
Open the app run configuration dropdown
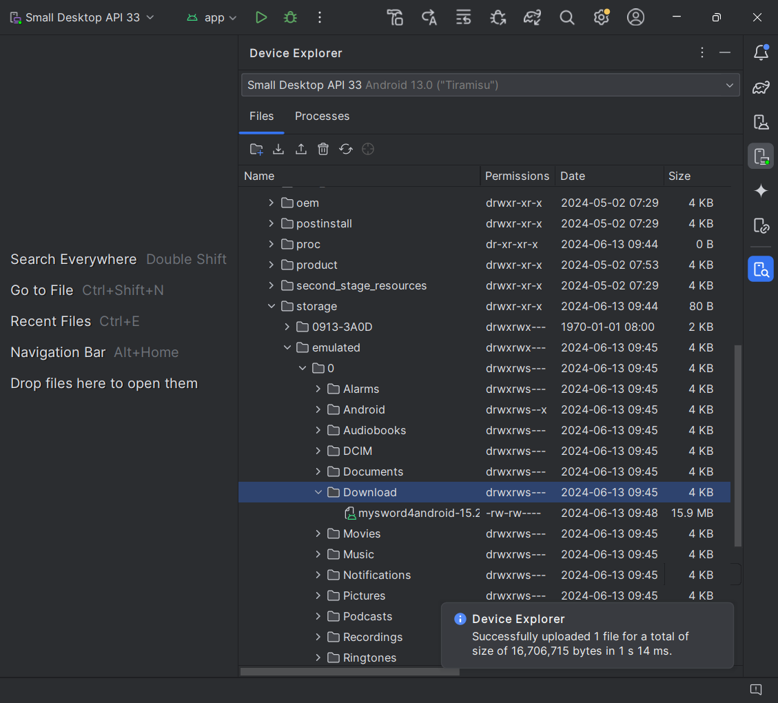click(x=212, y=17)
